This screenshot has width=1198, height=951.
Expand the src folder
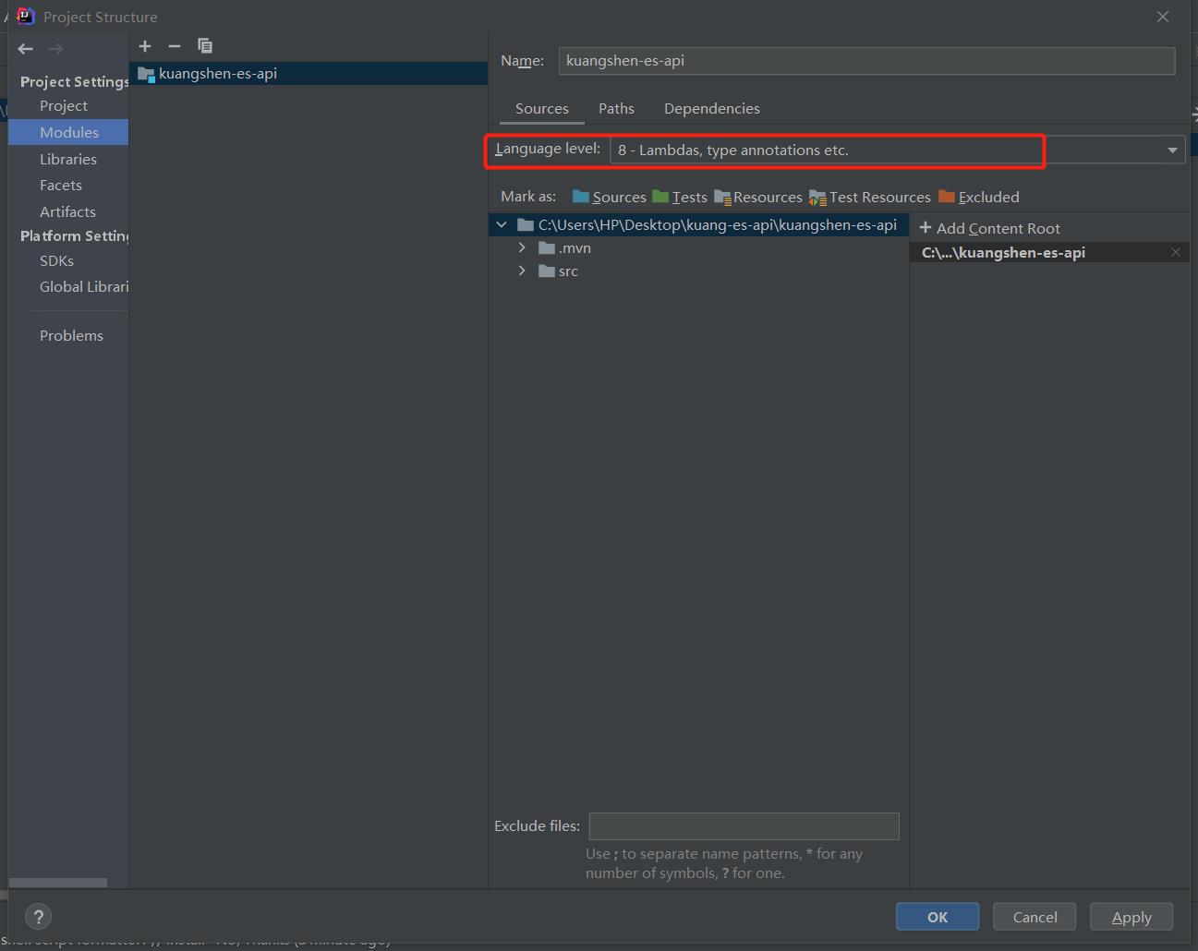click(522, 271)
